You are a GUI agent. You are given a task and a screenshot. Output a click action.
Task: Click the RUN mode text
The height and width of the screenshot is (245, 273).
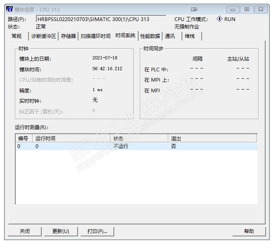pyautogui.click(x=230, y=19)
